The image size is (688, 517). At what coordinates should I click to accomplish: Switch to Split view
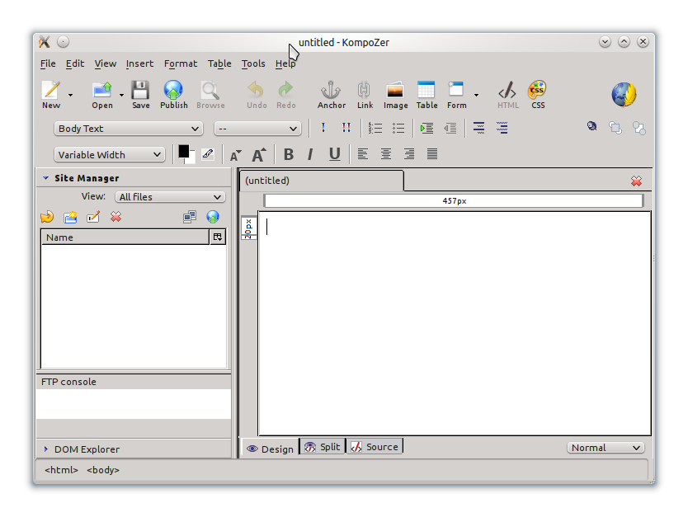(x=323, y=447)
